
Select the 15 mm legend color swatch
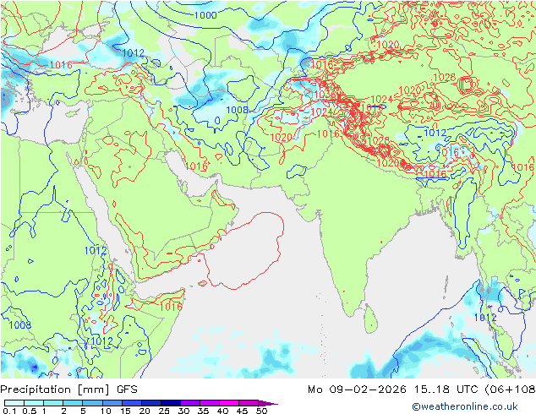point(131,403)
